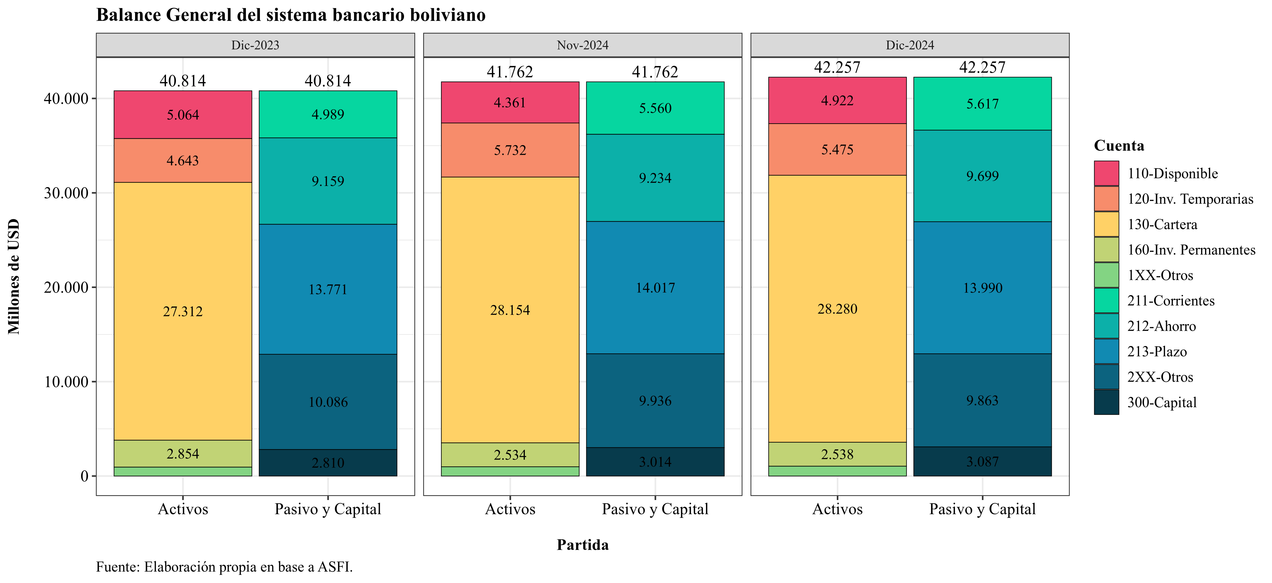The height and width of the screenshot is (583, 1272).
Task: Select the 14.017 Plazo segment in Nov-2024
Action: (655, 287)
